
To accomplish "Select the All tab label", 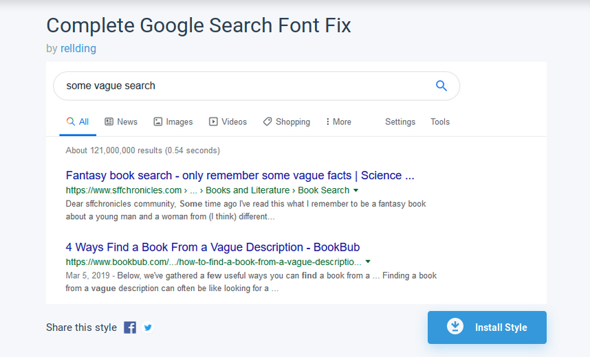I will click(x=83, y=122).
